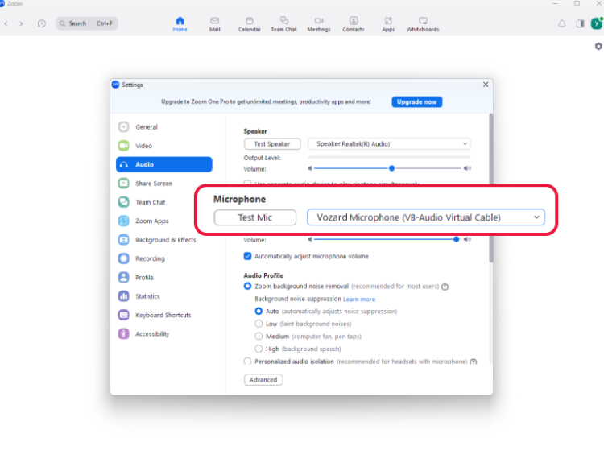Go back with the left arrow
Screen dimensions: 604x467
(6, 23)
